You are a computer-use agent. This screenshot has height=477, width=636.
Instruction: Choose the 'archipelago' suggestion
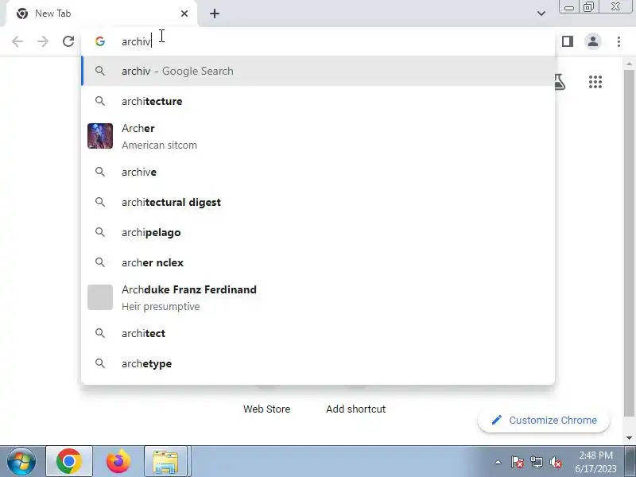pos(318,232)
